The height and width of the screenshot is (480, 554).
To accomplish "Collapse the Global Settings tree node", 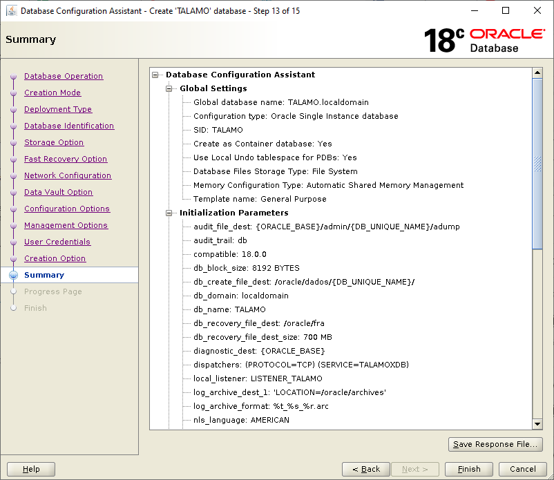I will [x=169, y=88].
